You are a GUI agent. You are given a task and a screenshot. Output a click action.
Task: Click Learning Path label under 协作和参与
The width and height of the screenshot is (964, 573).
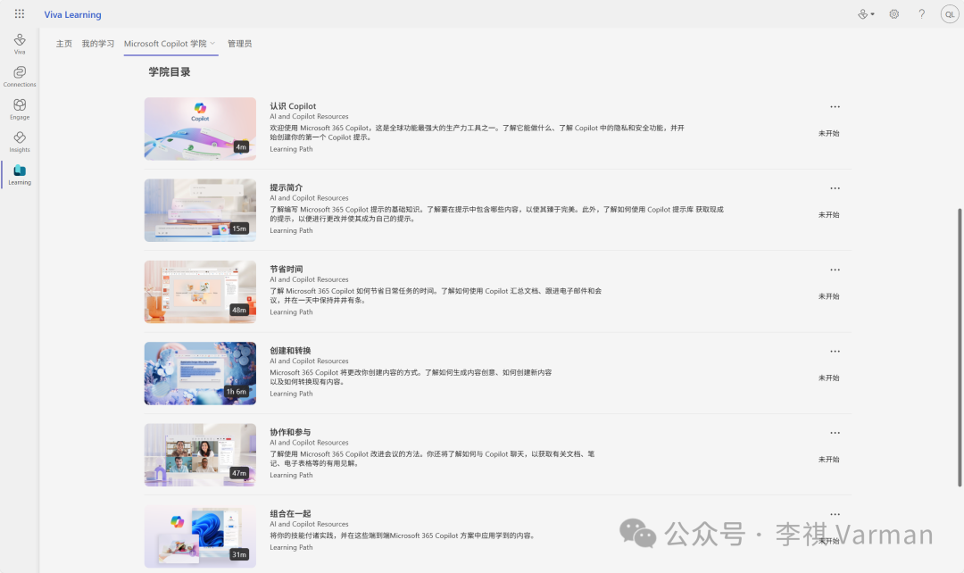click(x=291, y=475)
